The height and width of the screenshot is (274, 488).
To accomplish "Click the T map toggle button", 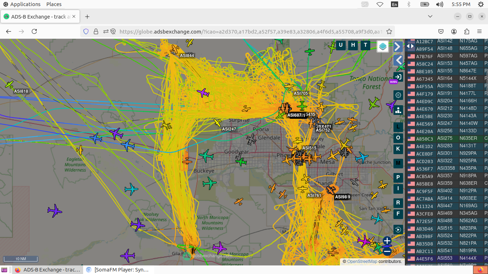I will coord(365,45).
